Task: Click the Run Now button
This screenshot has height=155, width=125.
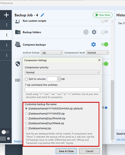Action: point(103,15)
